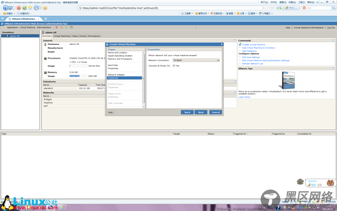Screen dimensions: 337x211
Task: Open the address bar history dropdown arrow
Action: [x=284, y=8]
